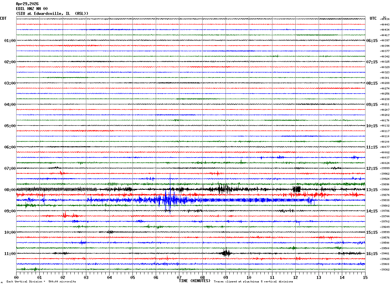Click the DC offset value '-39649'
The image size is (391, 286).
tap(385, 227)
